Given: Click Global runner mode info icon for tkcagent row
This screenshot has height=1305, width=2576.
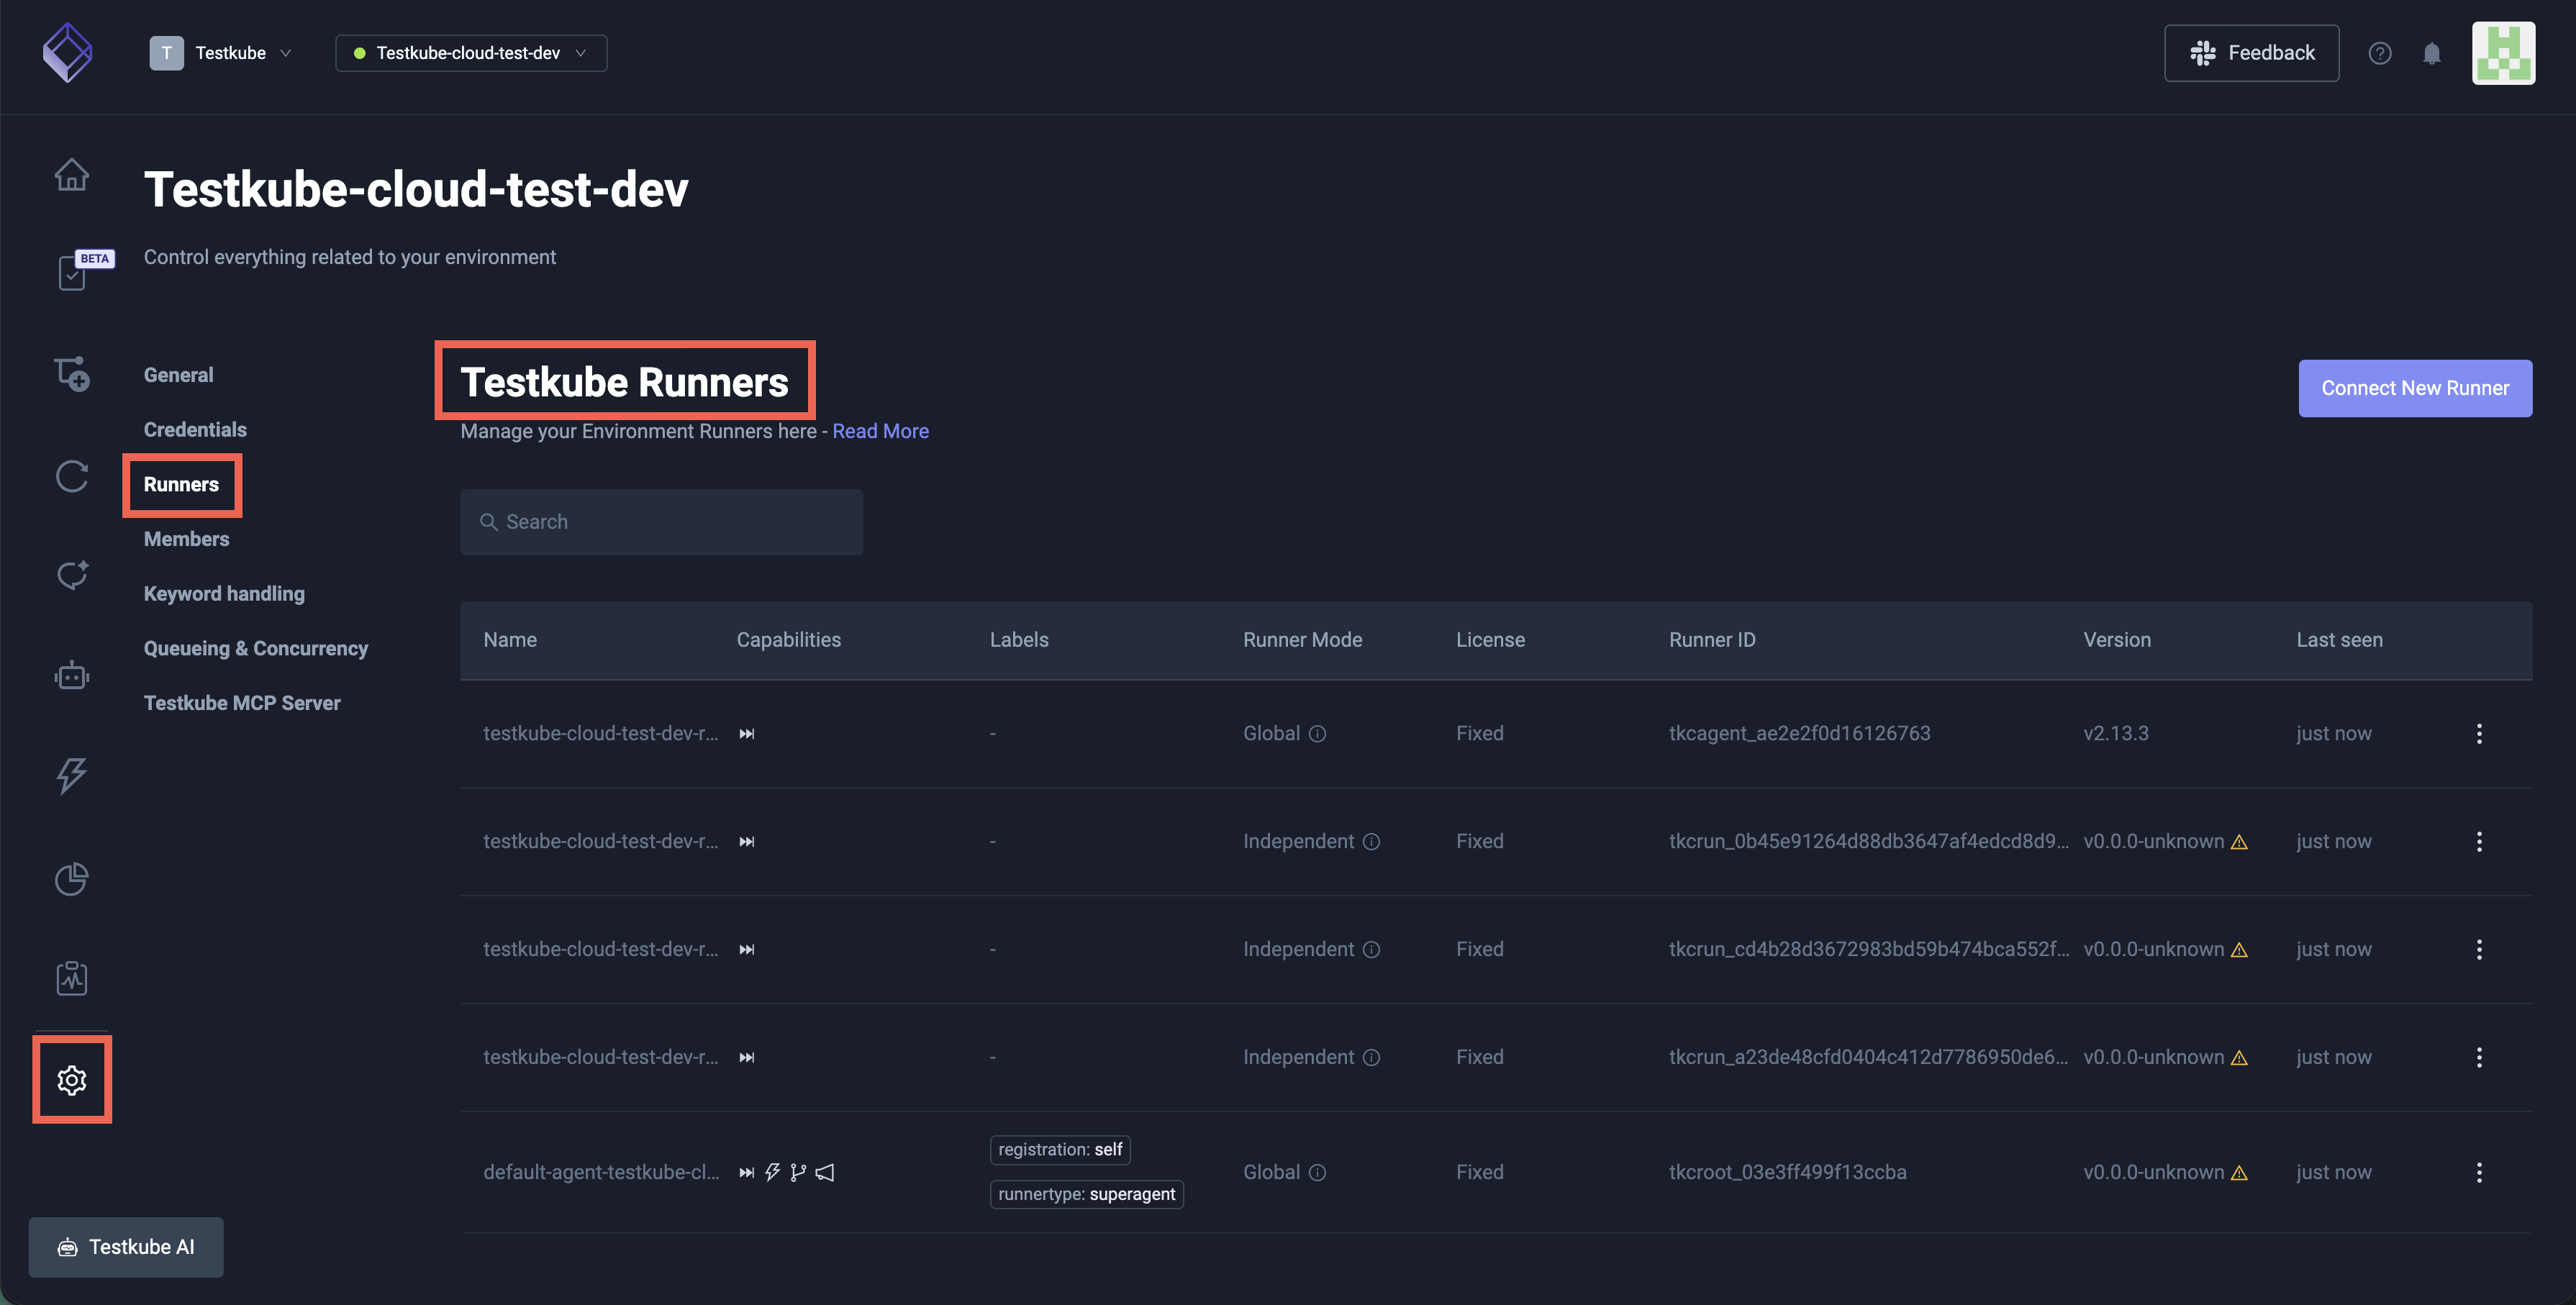Looking at the screenshot, I should click(1317, 734).
